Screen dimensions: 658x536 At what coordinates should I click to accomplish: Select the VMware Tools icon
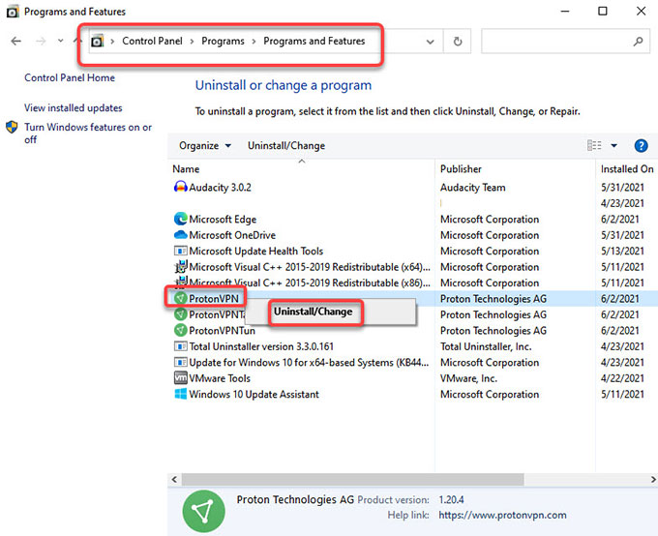coord(180,377)
